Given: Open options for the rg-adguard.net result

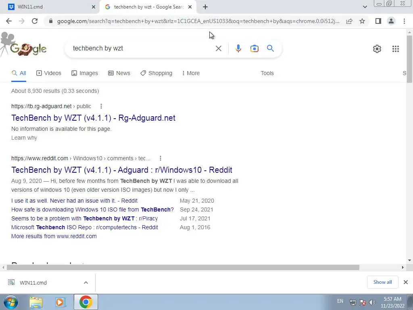Looking at the screenshot, I should click(101, 106).
